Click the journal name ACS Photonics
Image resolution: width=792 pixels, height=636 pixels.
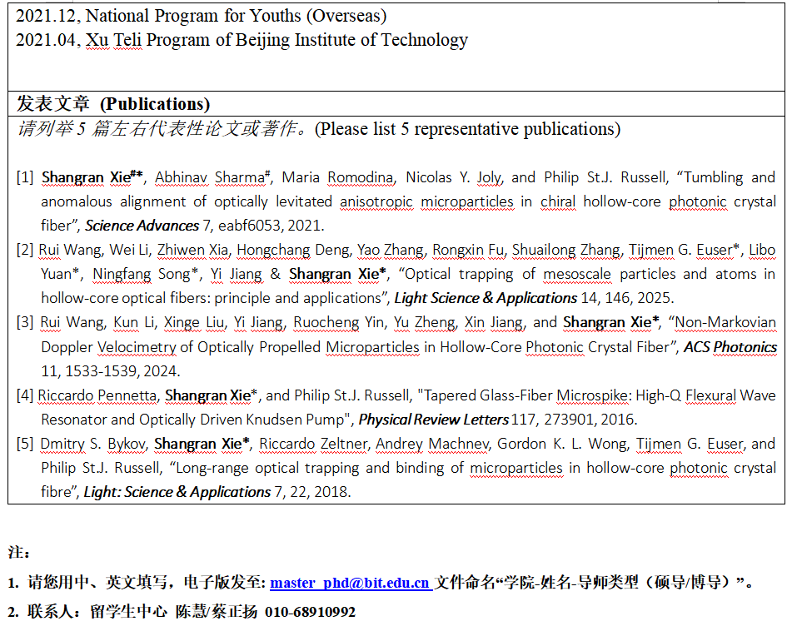730,347
